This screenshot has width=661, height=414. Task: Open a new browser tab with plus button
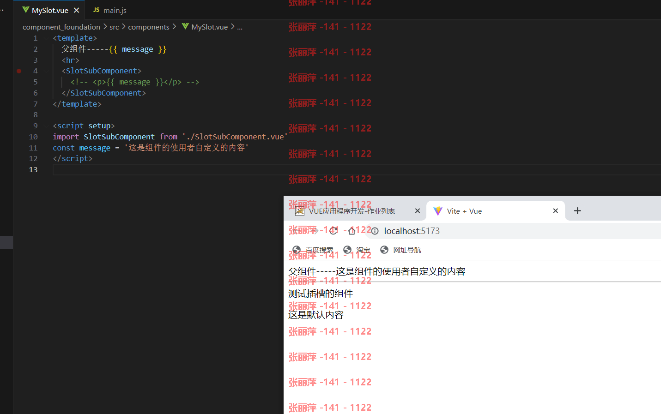pyautogui.click(x=577, y=211)
